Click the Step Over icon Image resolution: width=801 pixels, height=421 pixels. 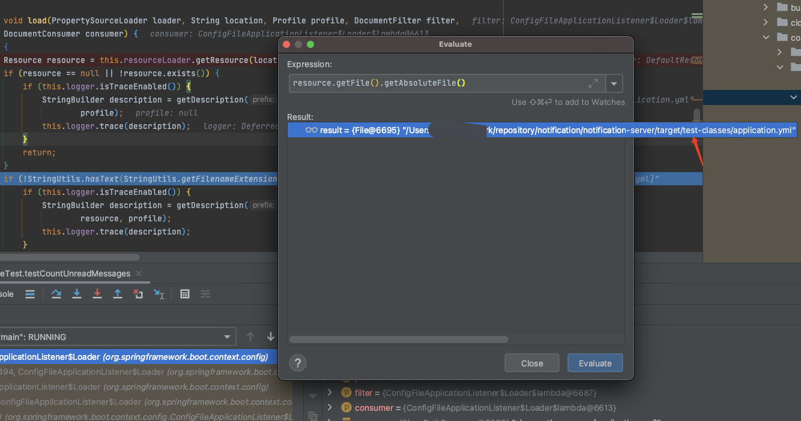coord(56,294)
